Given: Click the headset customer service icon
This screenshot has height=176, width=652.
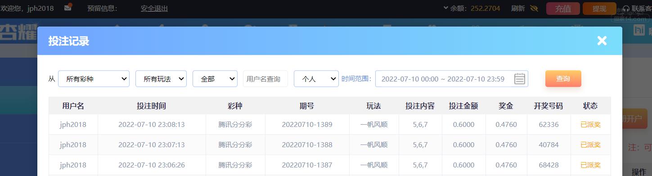Looking at the screenshot, I should click(x=625, y=9).
